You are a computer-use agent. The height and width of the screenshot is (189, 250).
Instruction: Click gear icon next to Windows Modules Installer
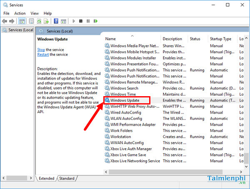coord(107,58)
